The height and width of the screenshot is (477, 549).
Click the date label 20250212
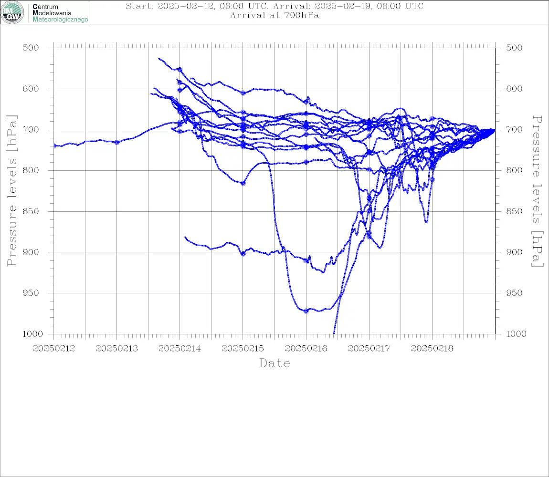coord(53,349)
